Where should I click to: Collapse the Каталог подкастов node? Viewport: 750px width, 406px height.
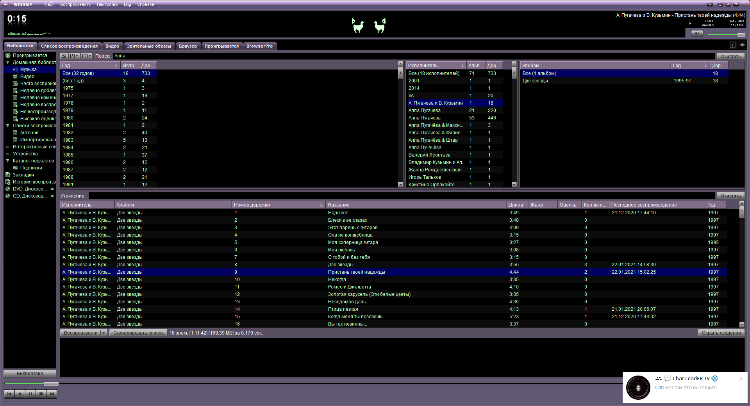pyautogui.click(x=7, y=161)
